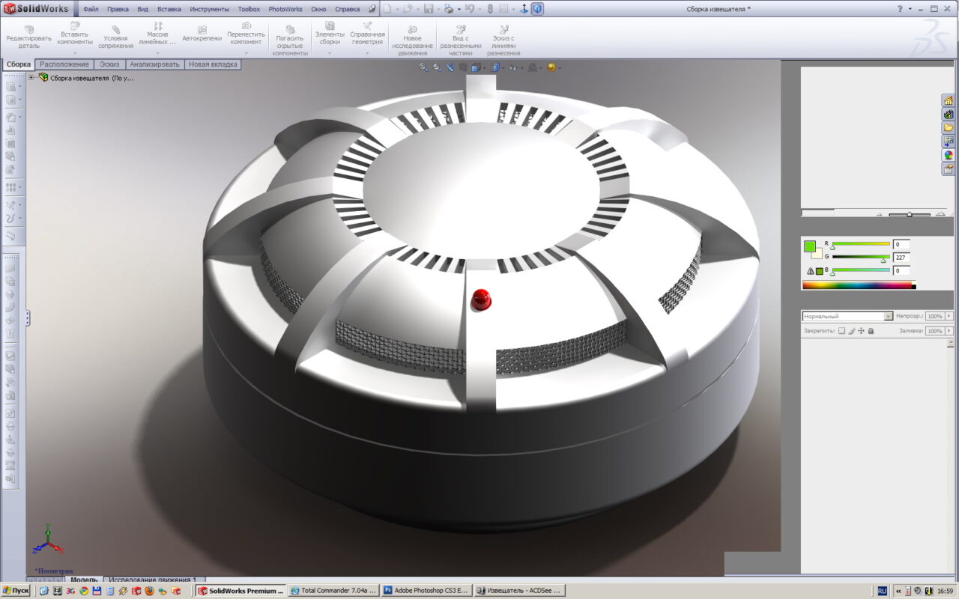
Task: Expand the Сборка извещателя tree node
Action: point(31,77)
